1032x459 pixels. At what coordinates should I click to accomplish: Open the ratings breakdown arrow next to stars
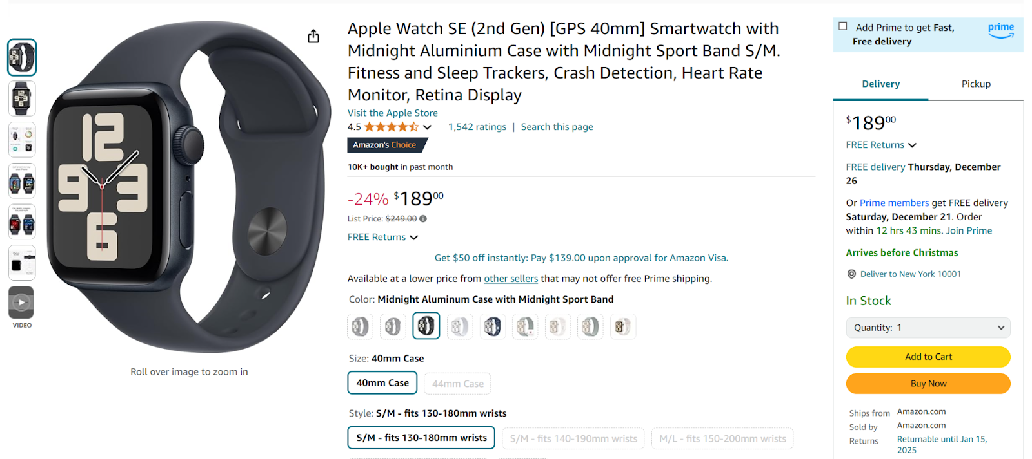(428, 127)
